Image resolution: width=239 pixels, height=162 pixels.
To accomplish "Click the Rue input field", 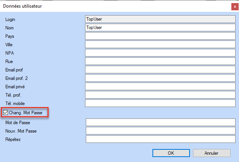I will 160,61.
